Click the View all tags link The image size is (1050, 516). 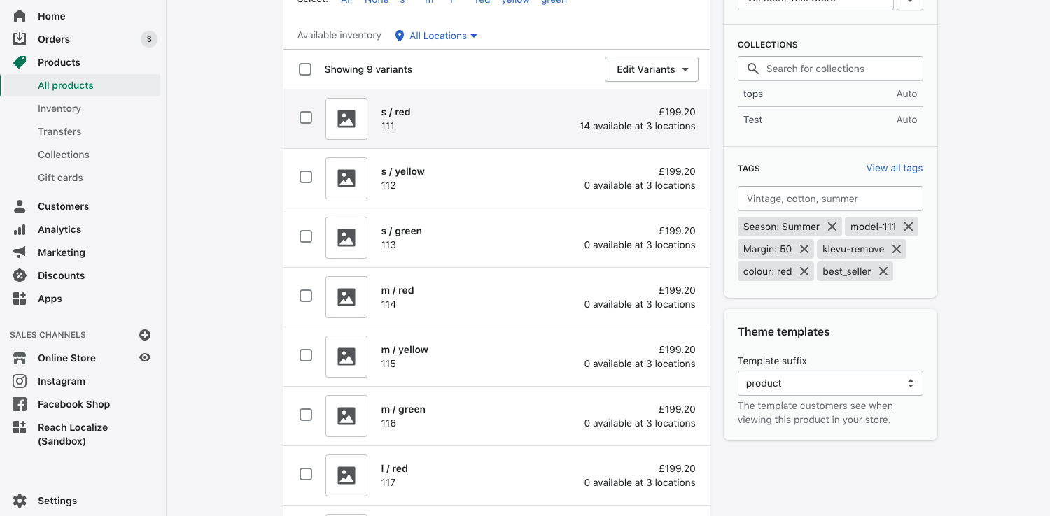pyautogui.click(x=894, y=168)
